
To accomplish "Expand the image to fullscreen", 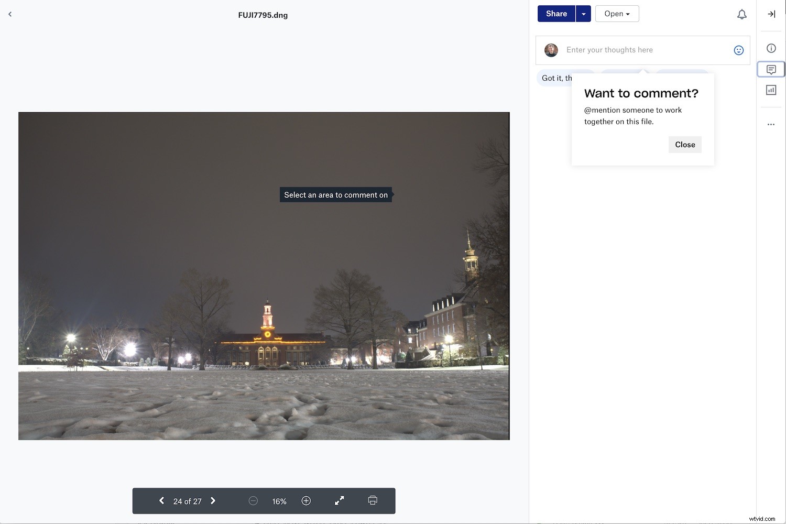I will pyautogui.click(x=339, y=500).
